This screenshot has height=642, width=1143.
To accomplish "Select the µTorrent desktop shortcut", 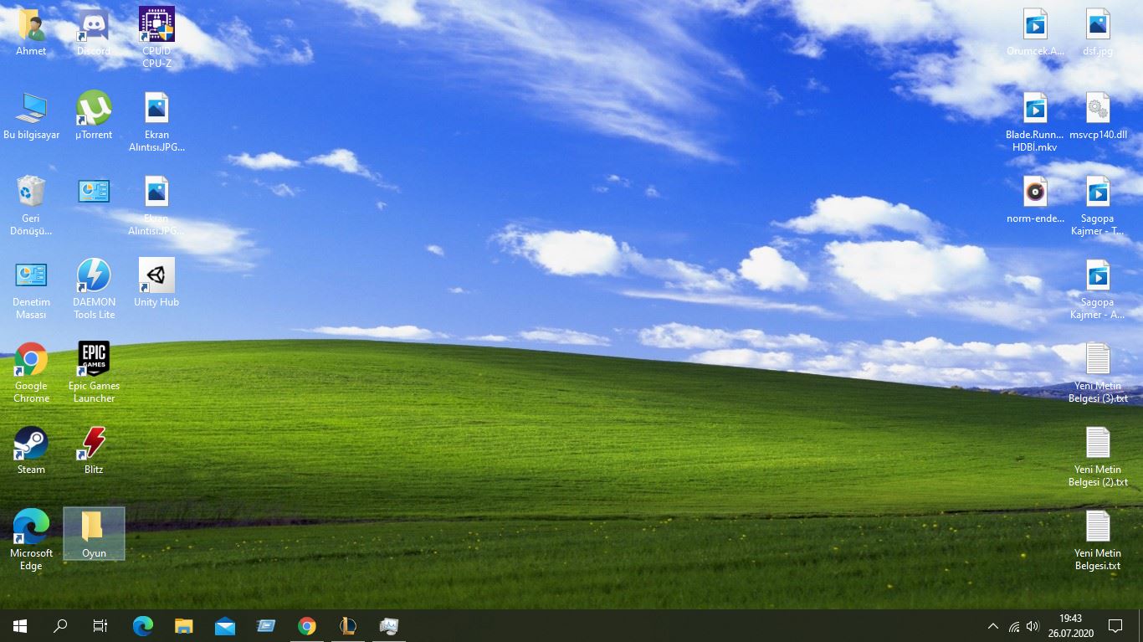I will (94, 116).
